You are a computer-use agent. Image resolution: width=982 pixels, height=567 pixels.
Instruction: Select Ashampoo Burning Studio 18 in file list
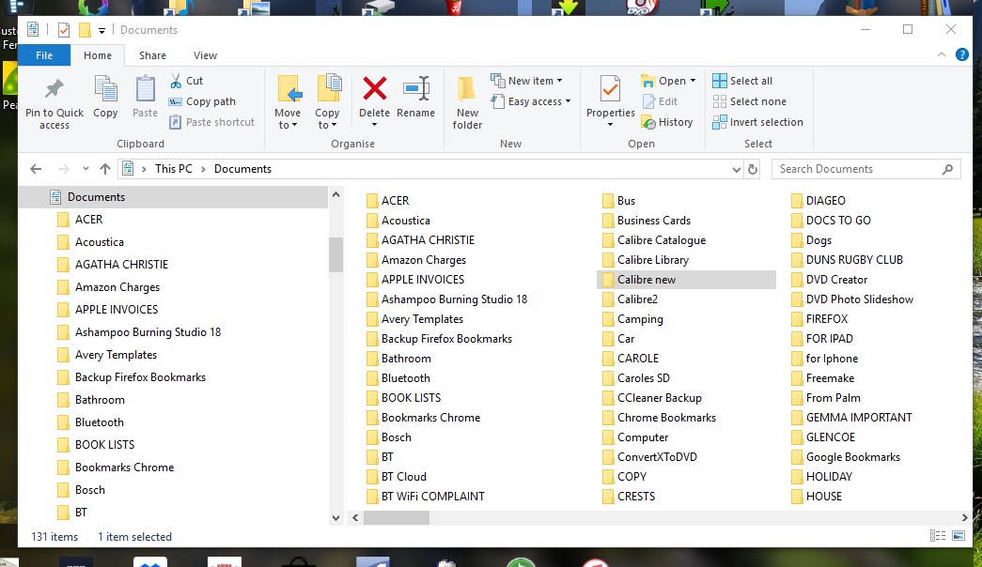446,299
